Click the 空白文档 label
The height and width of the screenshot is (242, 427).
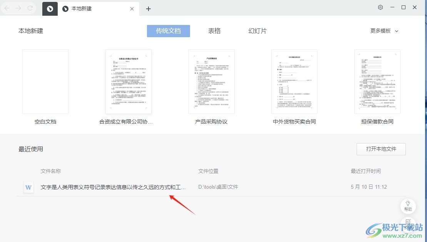pos(45,122)
